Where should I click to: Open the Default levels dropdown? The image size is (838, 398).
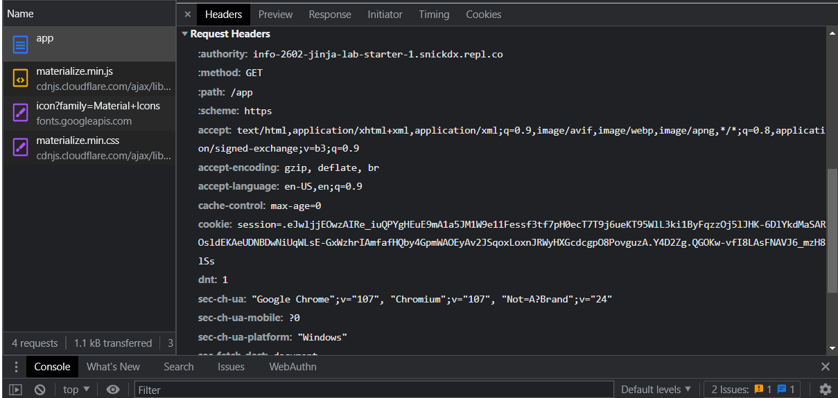pyautogui.click(x=656, y=390)
